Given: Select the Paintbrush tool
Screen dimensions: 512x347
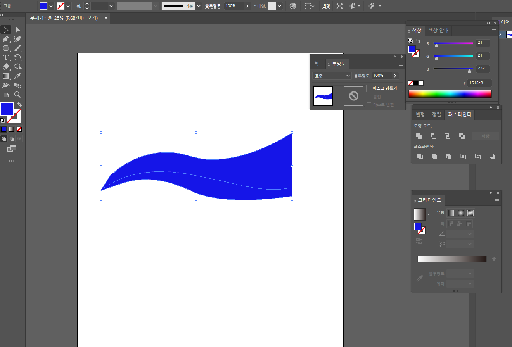Looking at the screenshot, I should pos(17,48).
